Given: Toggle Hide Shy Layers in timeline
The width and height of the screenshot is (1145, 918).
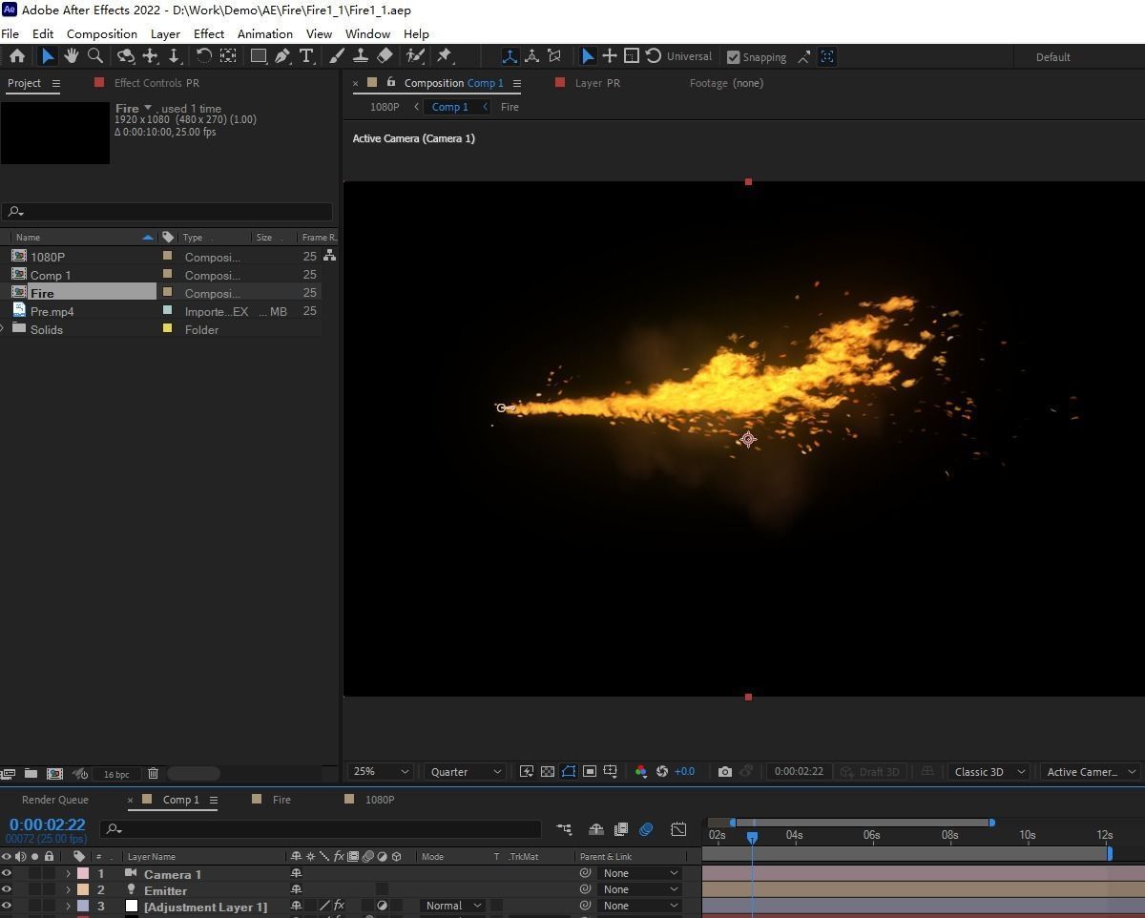Looking at the screenshot, I should pos(595,829).
